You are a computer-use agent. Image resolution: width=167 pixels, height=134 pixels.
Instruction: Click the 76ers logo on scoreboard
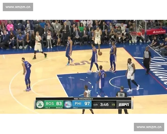pyautogui.click(x=68, y=105)
